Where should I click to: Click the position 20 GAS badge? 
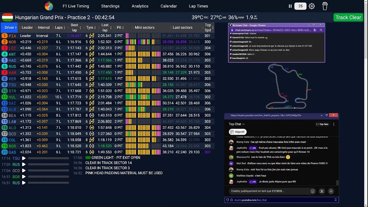[x=4, y=152]
